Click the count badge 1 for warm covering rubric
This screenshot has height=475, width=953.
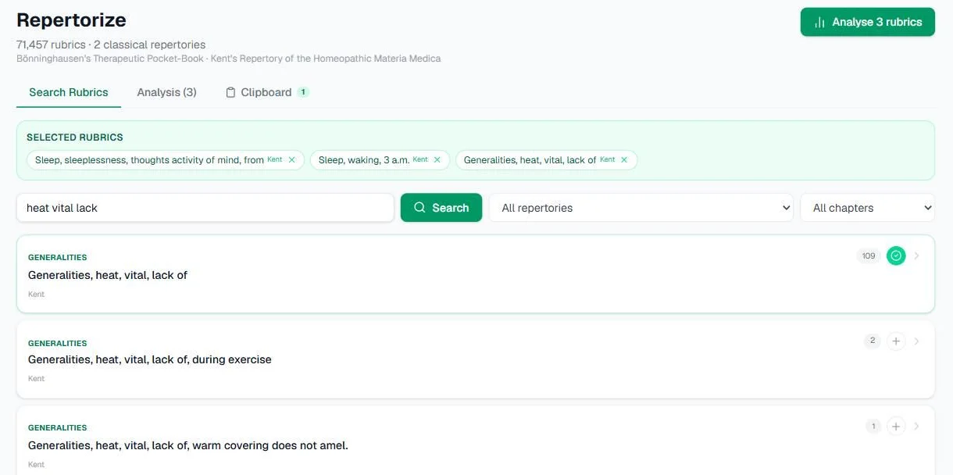click(873, 427)
